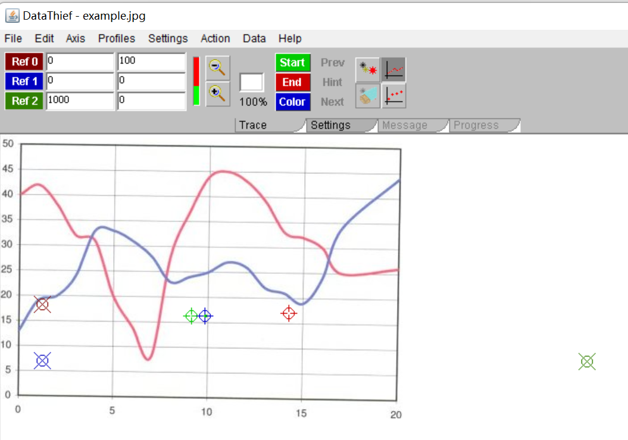Viewport: 628px width, 440px height.
Task: Click the red End point marker on graph
Action: (x=289, y=313)
